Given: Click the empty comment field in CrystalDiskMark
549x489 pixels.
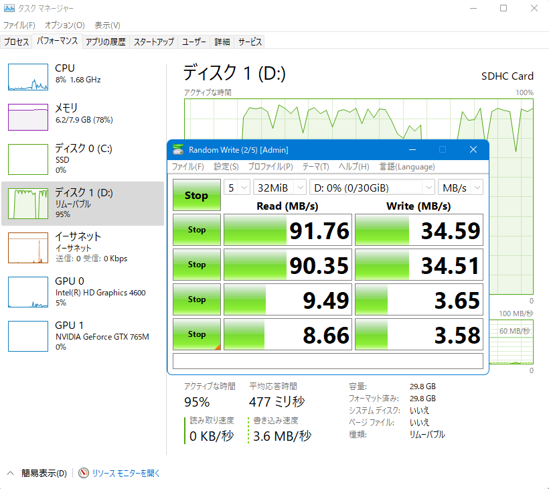Looking at the screenshot, I should 328,361.
